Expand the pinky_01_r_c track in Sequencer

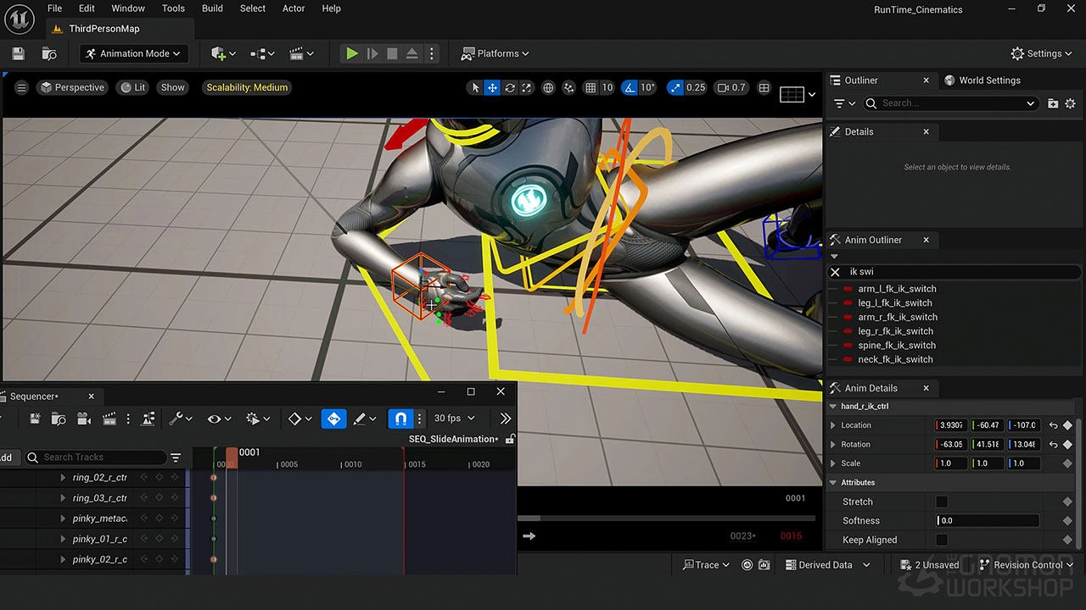pos(62,538)
